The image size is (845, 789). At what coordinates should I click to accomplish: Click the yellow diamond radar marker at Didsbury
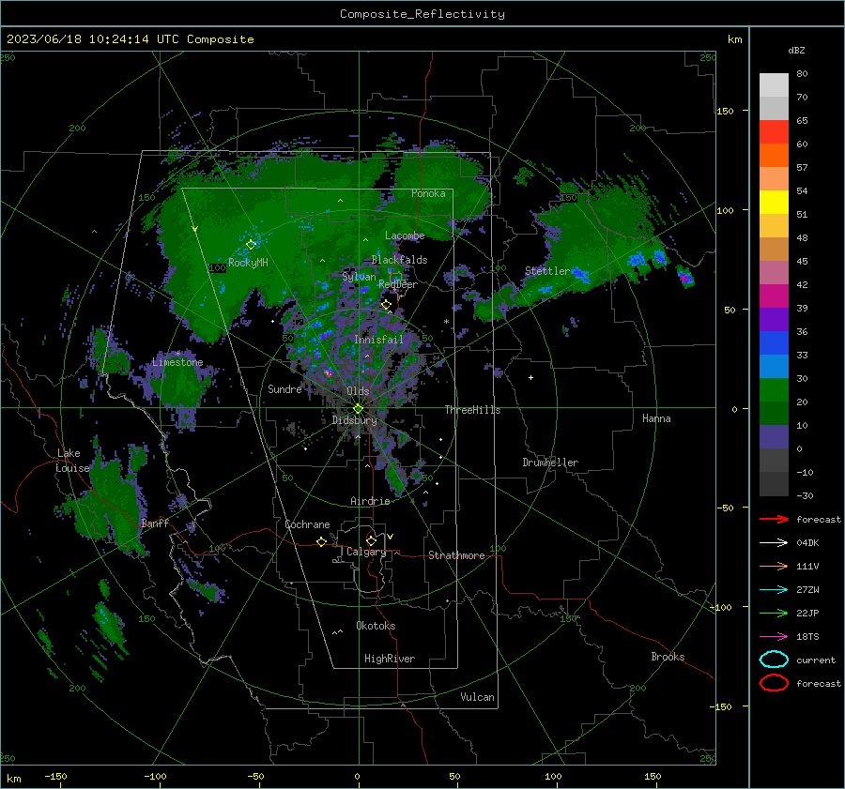click(x=358, y=409)
